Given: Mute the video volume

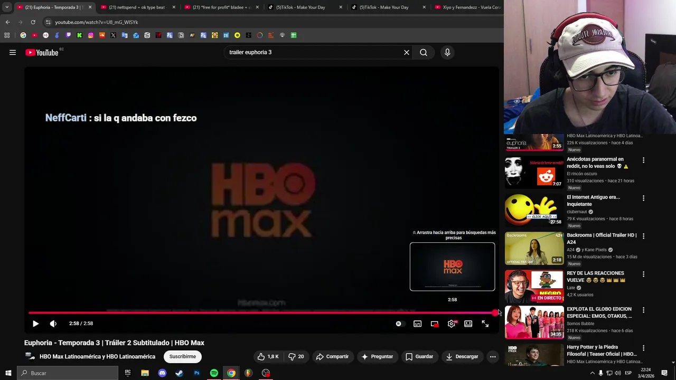Looking at the screenshot, I should (53, 324).
